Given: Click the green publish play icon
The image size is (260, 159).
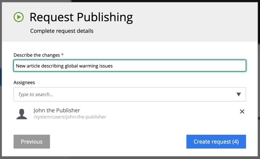Looking at the screenshot, I should click(19, 17).
